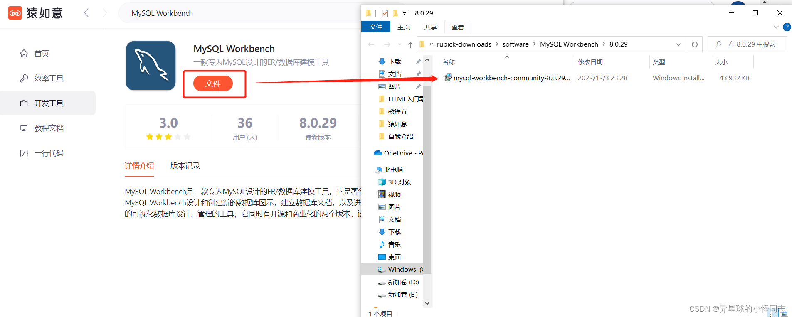The image size is (792, 317).
Task: Go back using the 猿如意 back chevron
Action: 86,13
